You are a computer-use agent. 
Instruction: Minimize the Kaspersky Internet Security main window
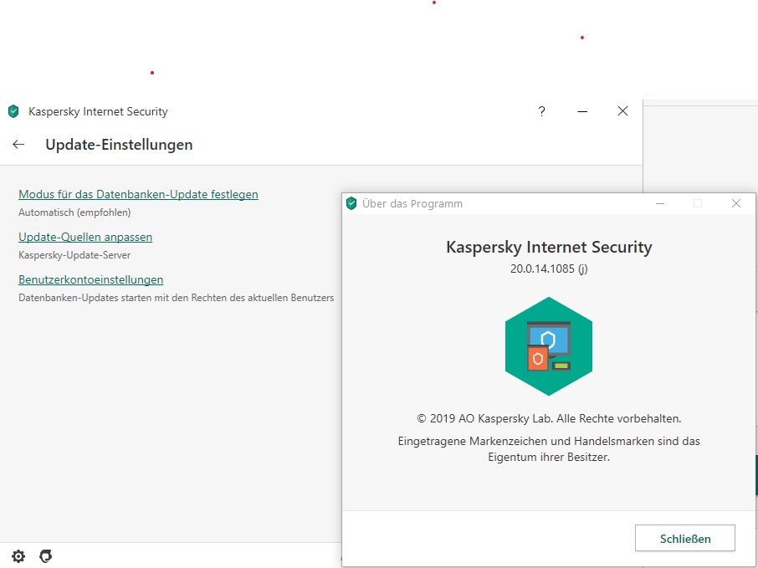click(x=582, y=111)
